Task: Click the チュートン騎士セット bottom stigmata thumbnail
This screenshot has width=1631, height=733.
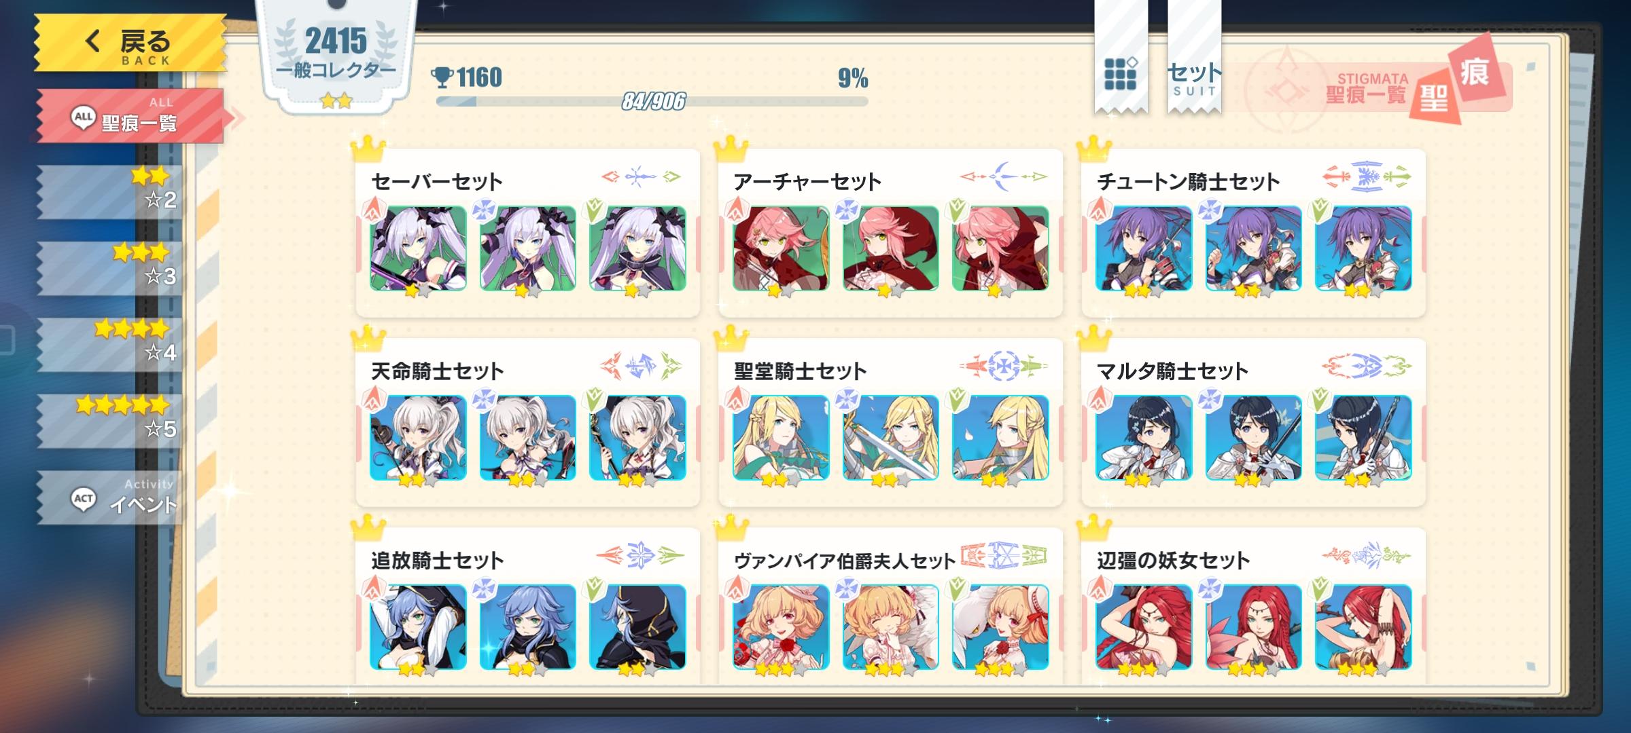Action: (x=1363, y=248)
